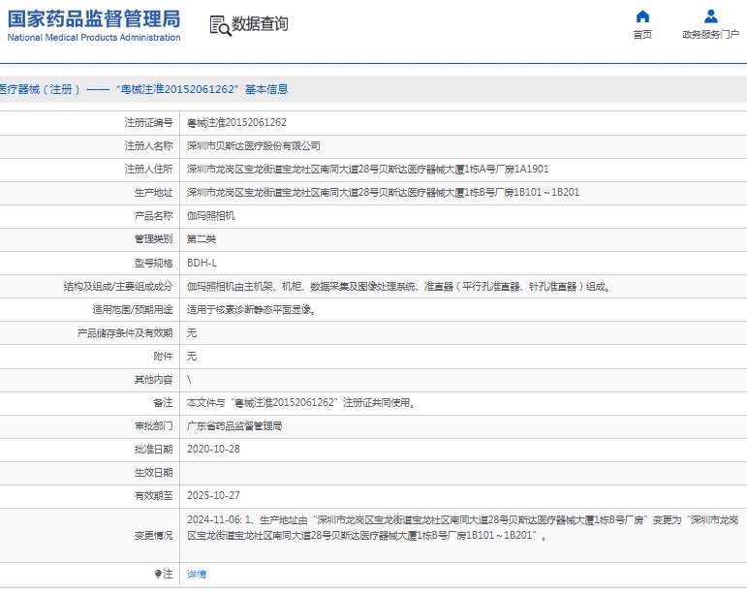This screenshot has width=747, height=594.
Task: Click the data query magnifier icon
Action: 220,25
